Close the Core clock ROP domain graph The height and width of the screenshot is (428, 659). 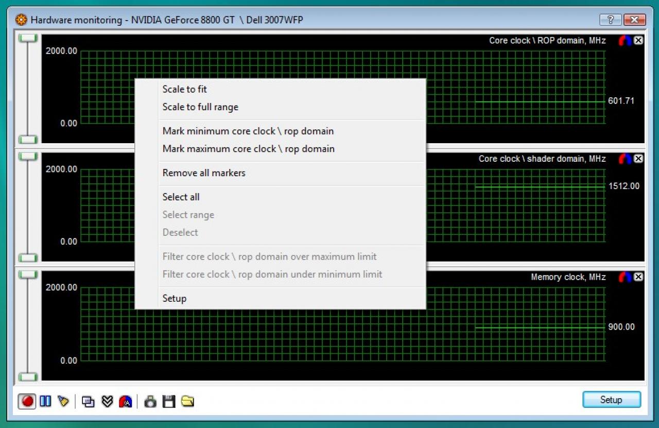[638, 41]
